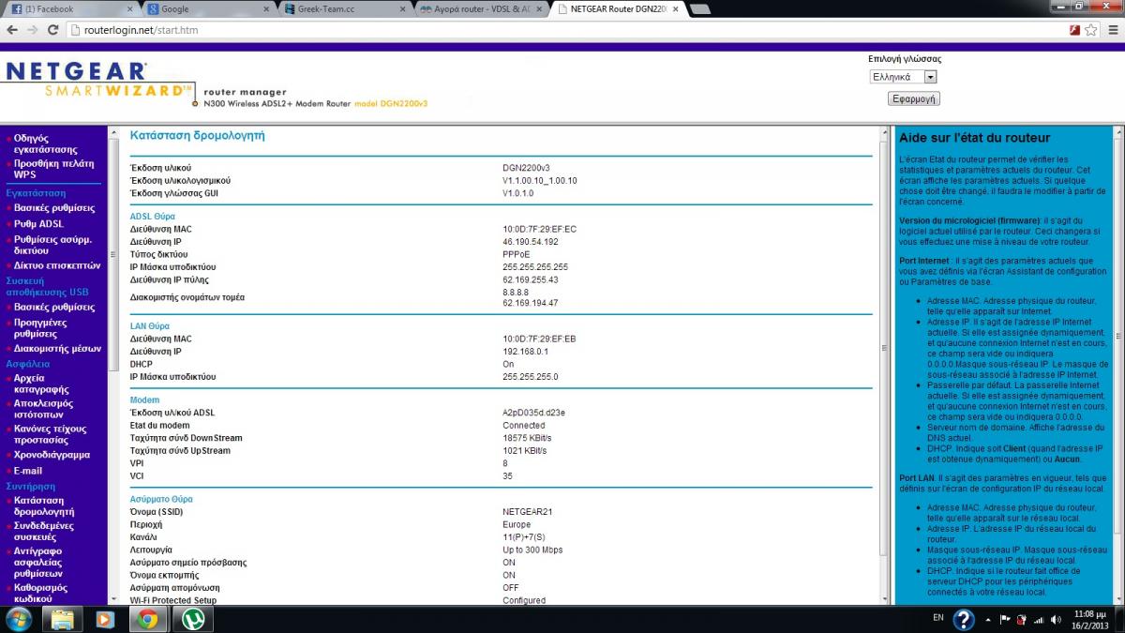The image size is (1125, 633).
Task: Click ADSL IP address 46.190.54.192
Action: tap(531, 242)
